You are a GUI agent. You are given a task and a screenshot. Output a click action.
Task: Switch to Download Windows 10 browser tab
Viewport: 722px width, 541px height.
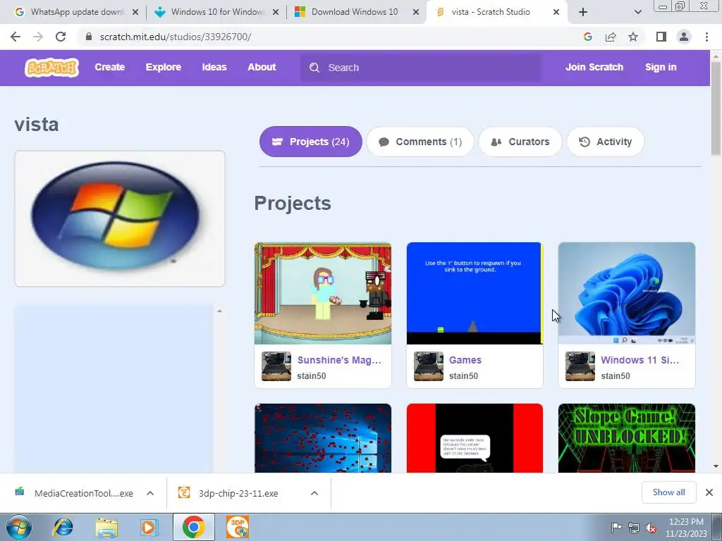(x=355, y=12)
